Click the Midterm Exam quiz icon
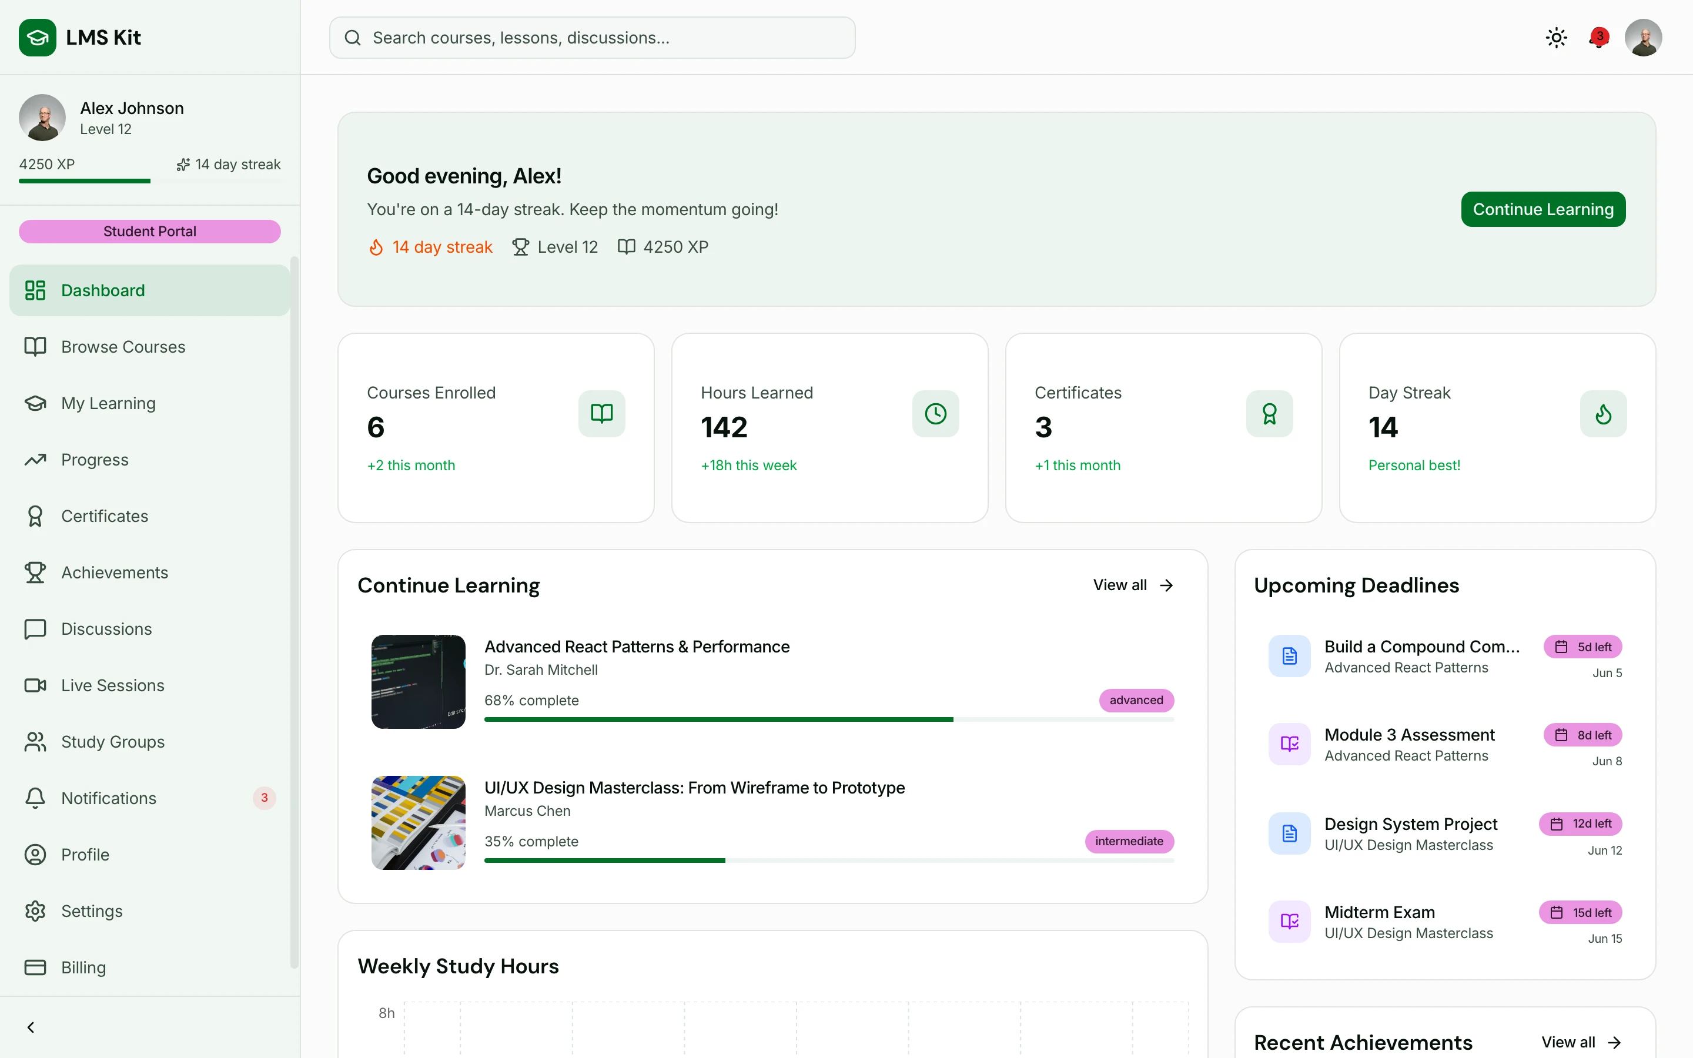Image resolution: width=1693 pixels, height=1058 pixels. 1289,922
